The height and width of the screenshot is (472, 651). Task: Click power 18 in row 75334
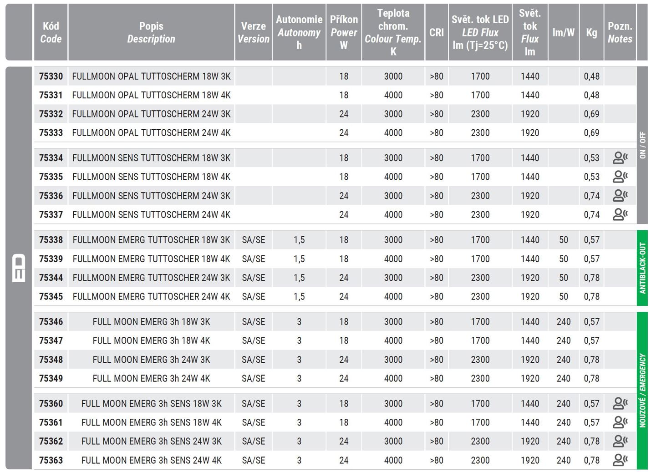pyautogui.click(x=344, y=158)
